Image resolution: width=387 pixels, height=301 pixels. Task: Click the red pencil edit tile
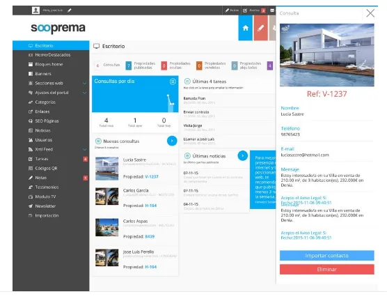(x=260, y=28)
